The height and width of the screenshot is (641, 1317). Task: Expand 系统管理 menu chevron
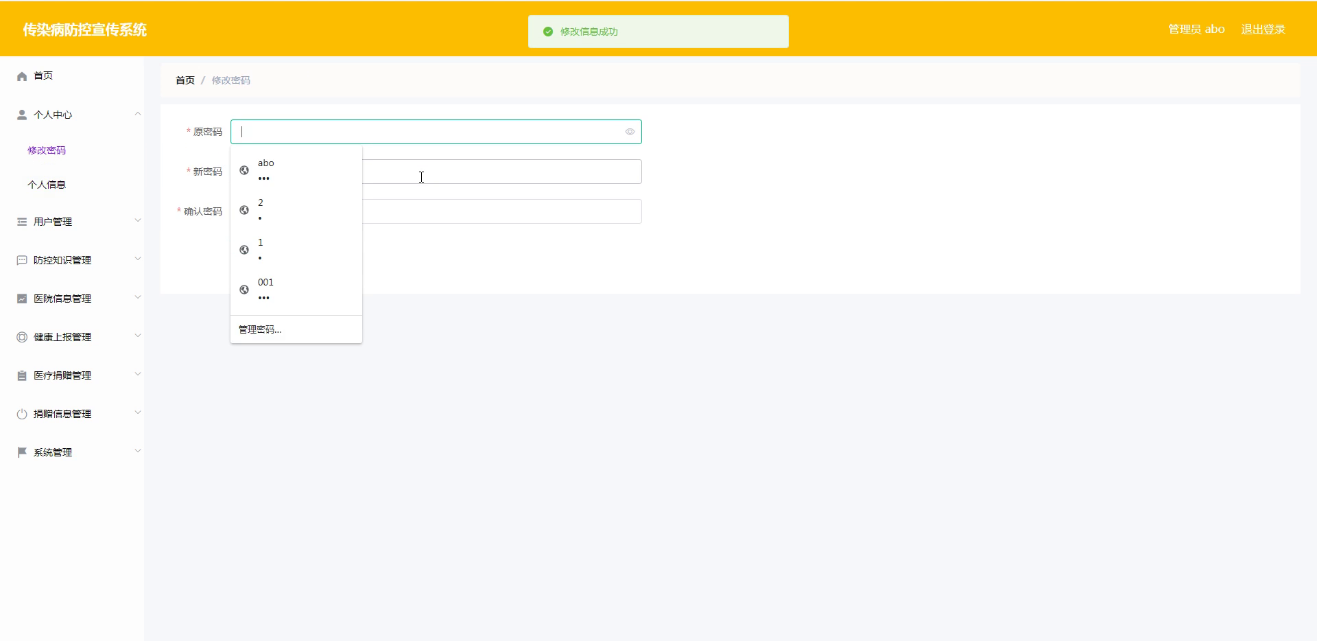(x=138, y=452)
